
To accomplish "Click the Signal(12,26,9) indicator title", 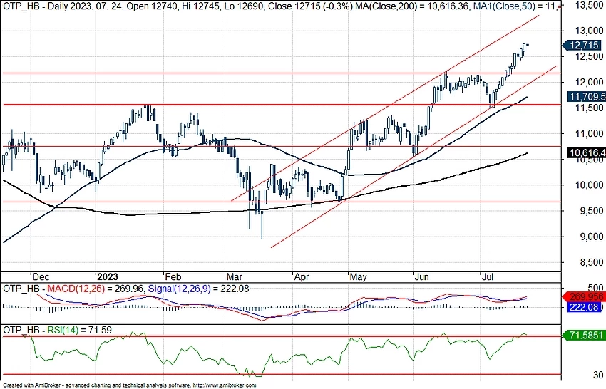I will pyautogui.click(x=180, y=289).
